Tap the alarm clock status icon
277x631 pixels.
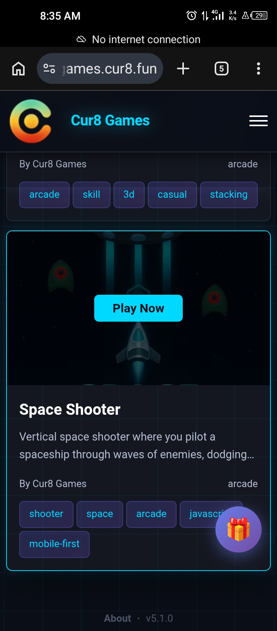pos(191,15)
